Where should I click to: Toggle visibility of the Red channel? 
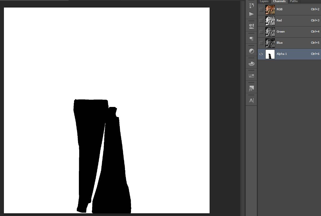(261, 21)
